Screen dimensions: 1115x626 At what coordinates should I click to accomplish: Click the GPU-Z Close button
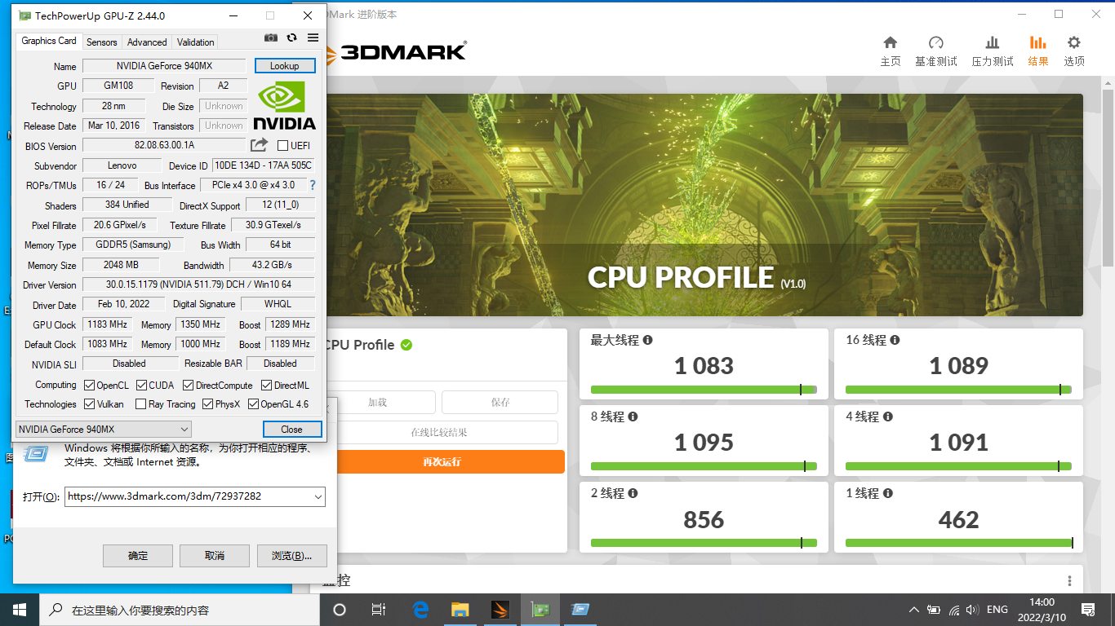[292, 429]
